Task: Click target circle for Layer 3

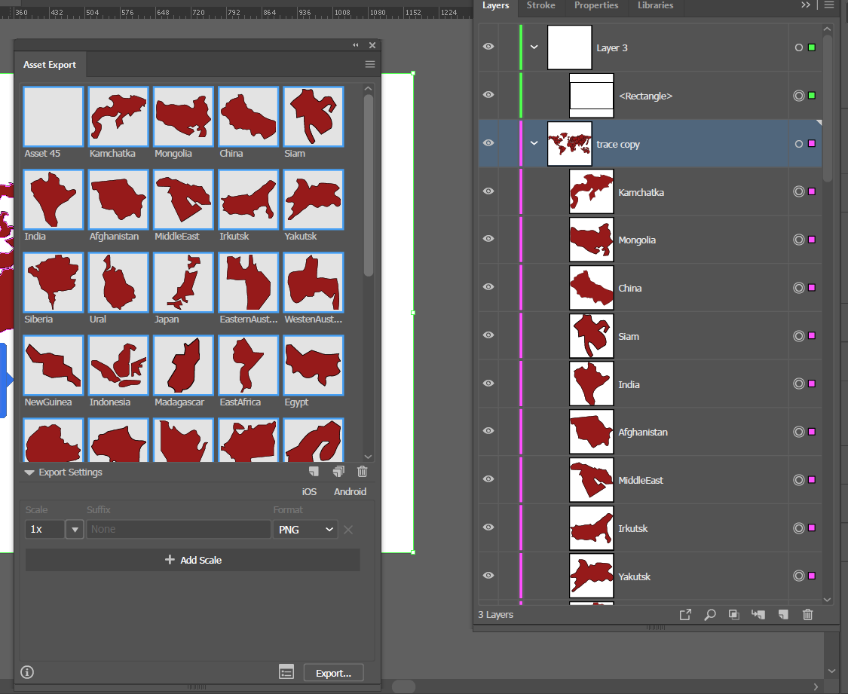Action: 799,47
